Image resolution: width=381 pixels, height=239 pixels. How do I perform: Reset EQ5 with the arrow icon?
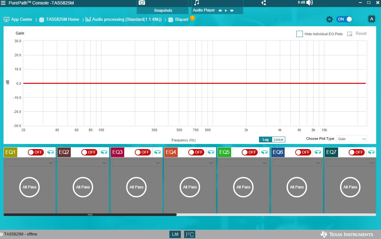[264, 152]
